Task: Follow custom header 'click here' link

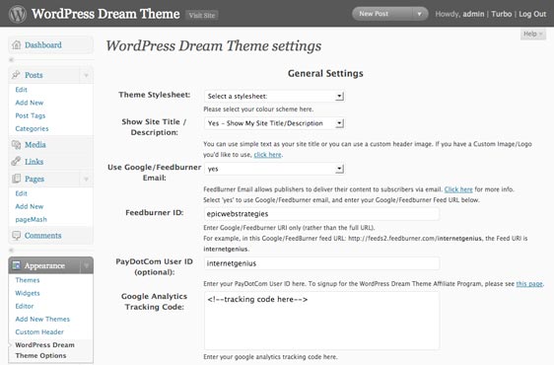Action: click(267, 155)
